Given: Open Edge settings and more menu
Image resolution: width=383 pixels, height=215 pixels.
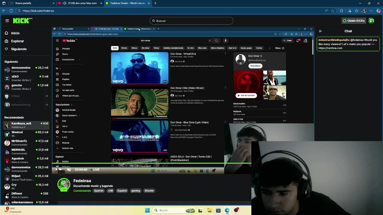Looking at the screenshot, I should pos(371,11).
